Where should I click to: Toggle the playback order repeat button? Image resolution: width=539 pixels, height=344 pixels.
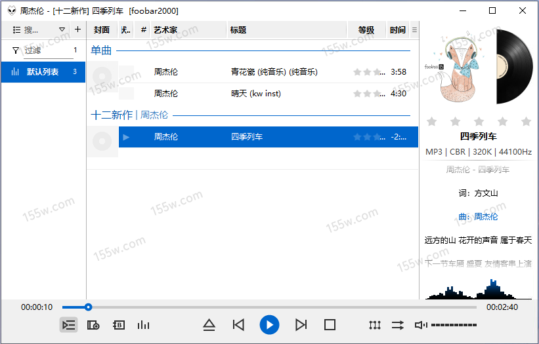point(398,325)
